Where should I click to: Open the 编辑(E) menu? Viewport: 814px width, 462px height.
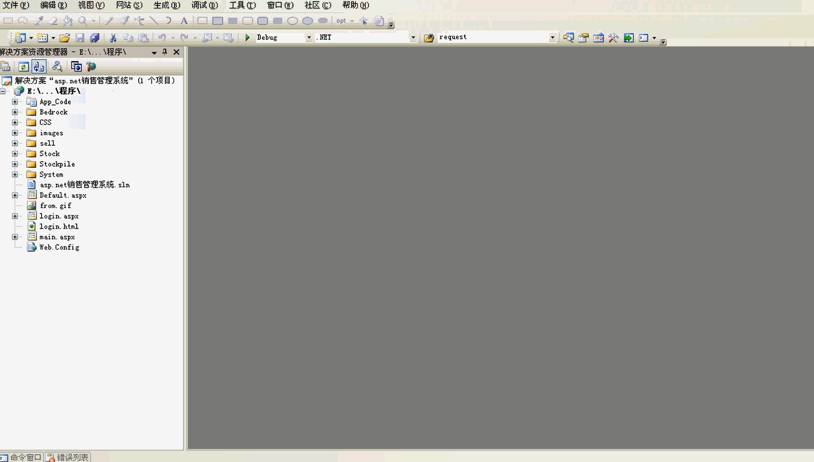point(54,5)
